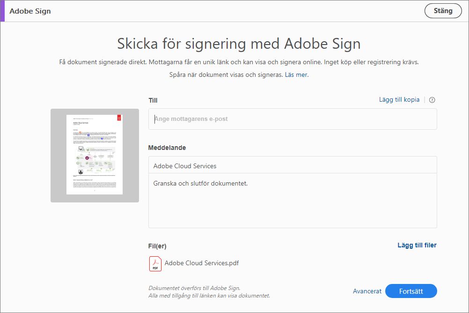
Task: Click the Fil(er) label
Action: coord(157,246)
